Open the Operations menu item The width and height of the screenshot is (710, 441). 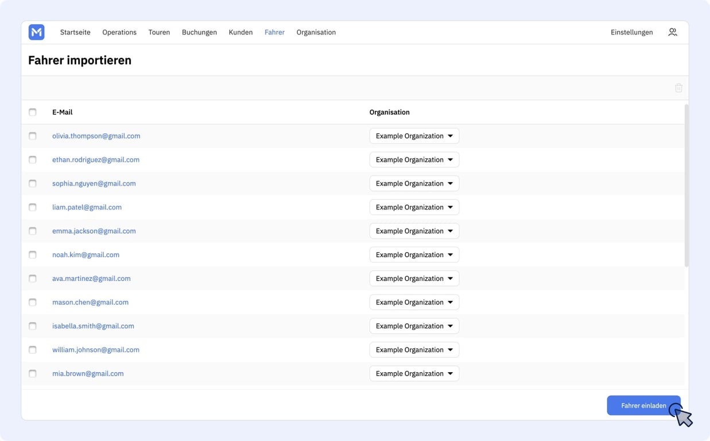[x=119, y=32]
